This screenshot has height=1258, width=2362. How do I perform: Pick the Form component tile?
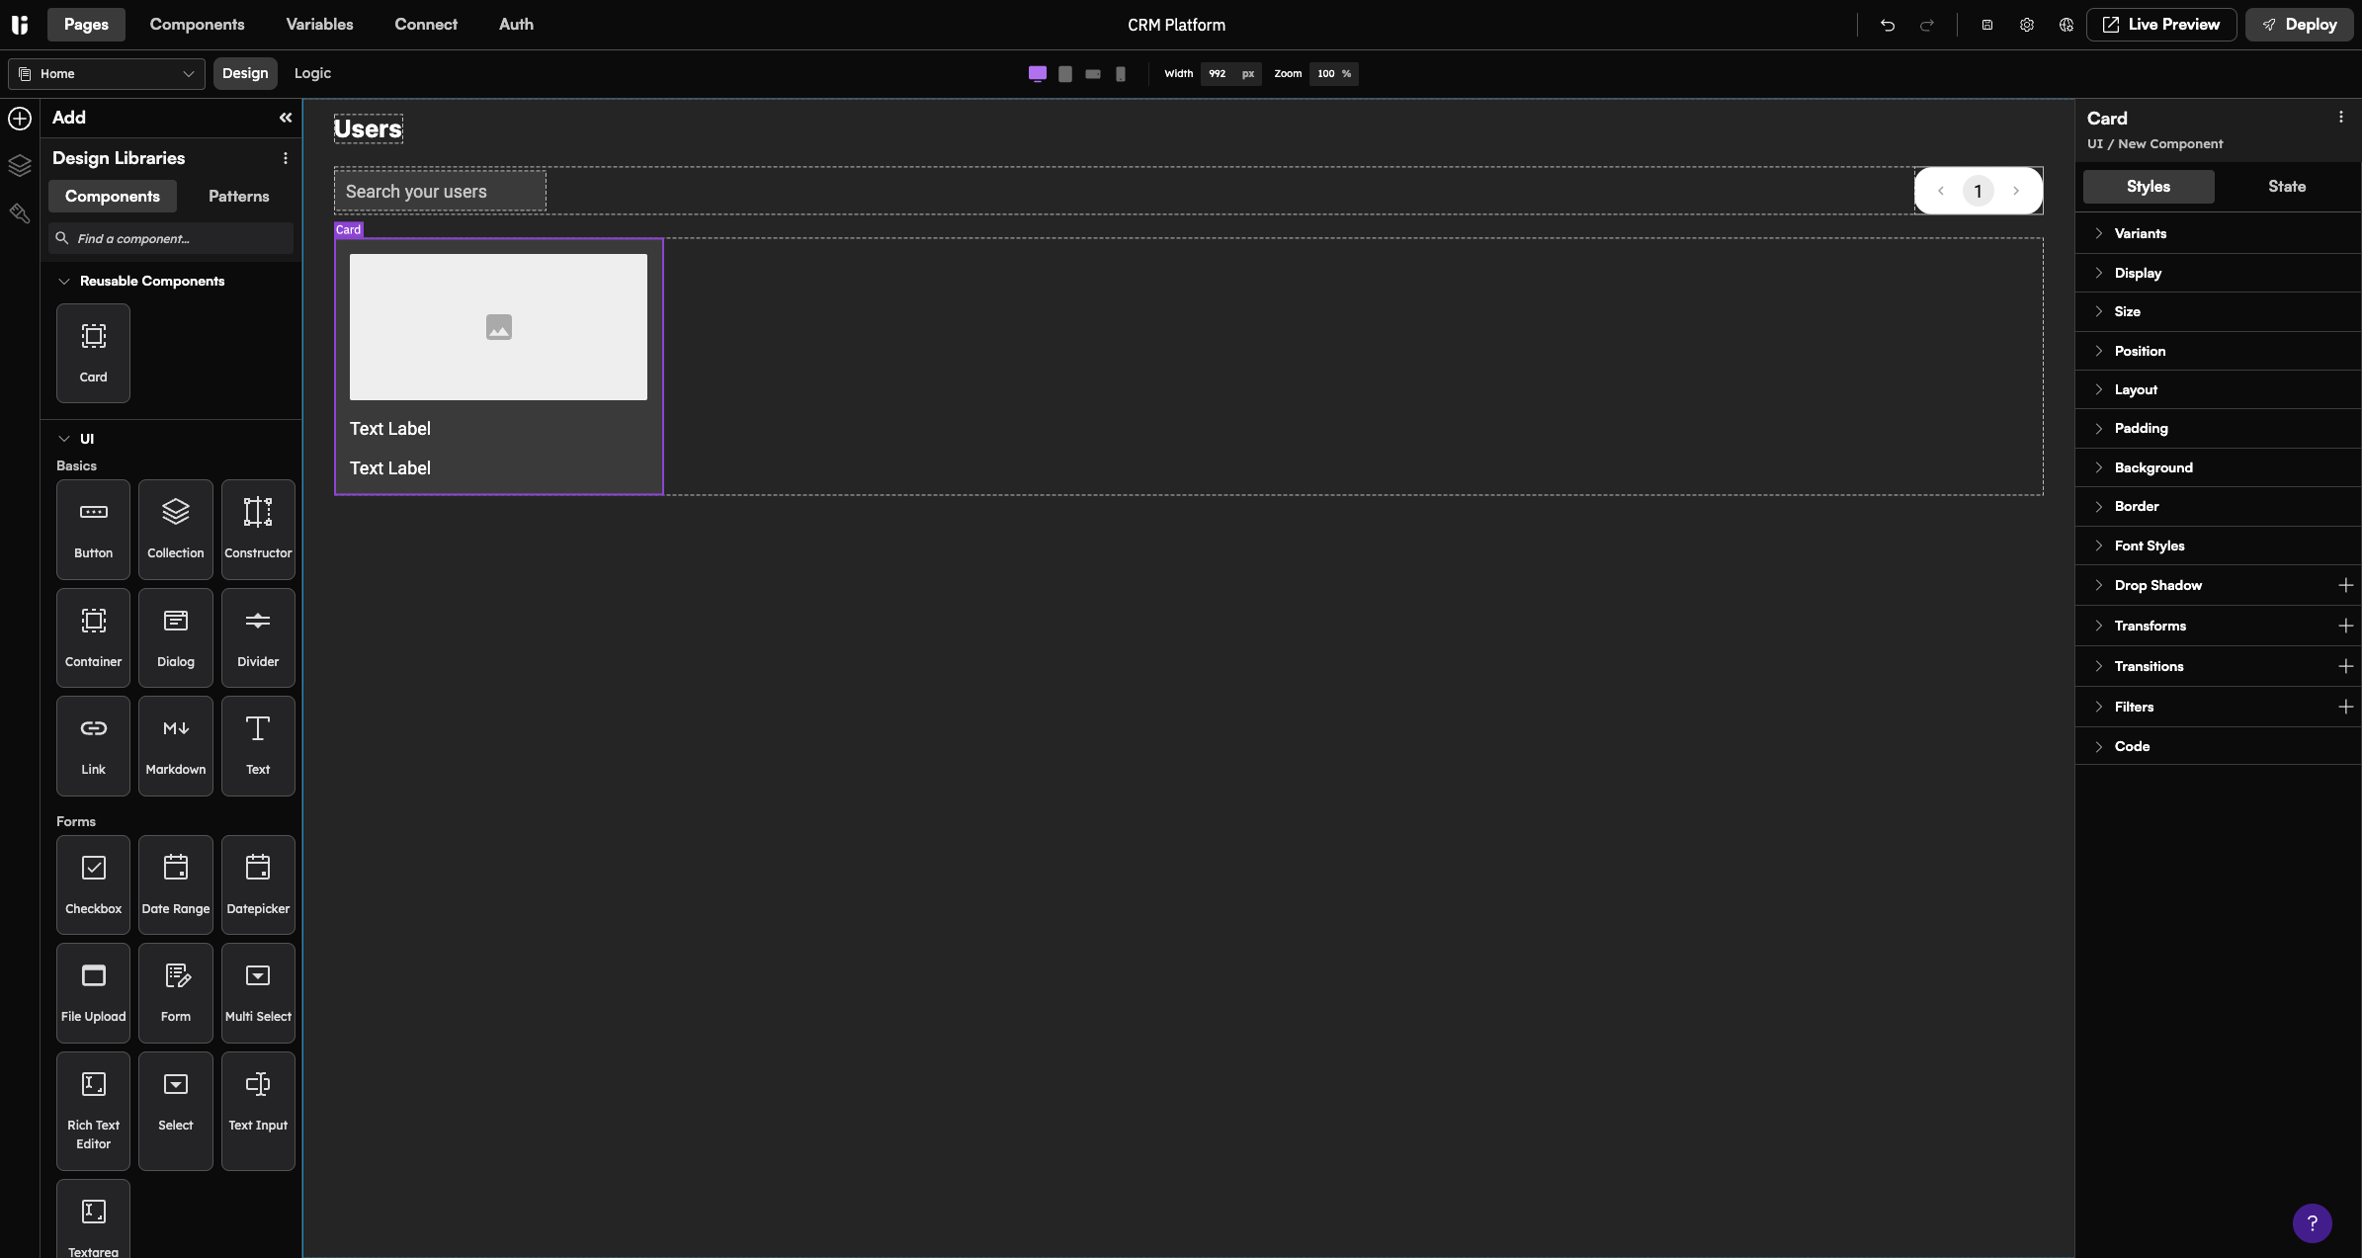[175, 992]
